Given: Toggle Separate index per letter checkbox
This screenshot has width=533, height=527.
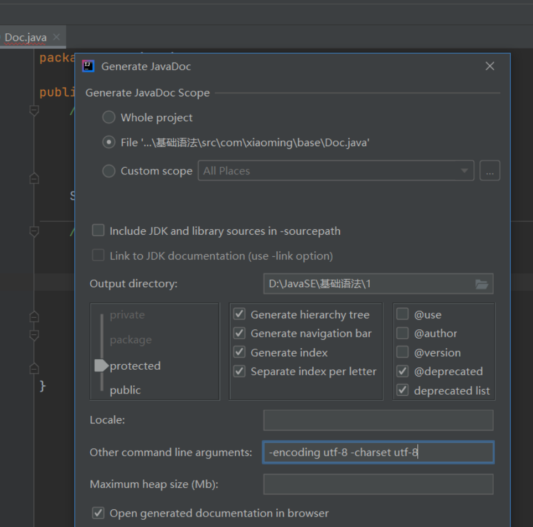Looking at the screenshot, I should pyautogui.click(x=239, y=371).
